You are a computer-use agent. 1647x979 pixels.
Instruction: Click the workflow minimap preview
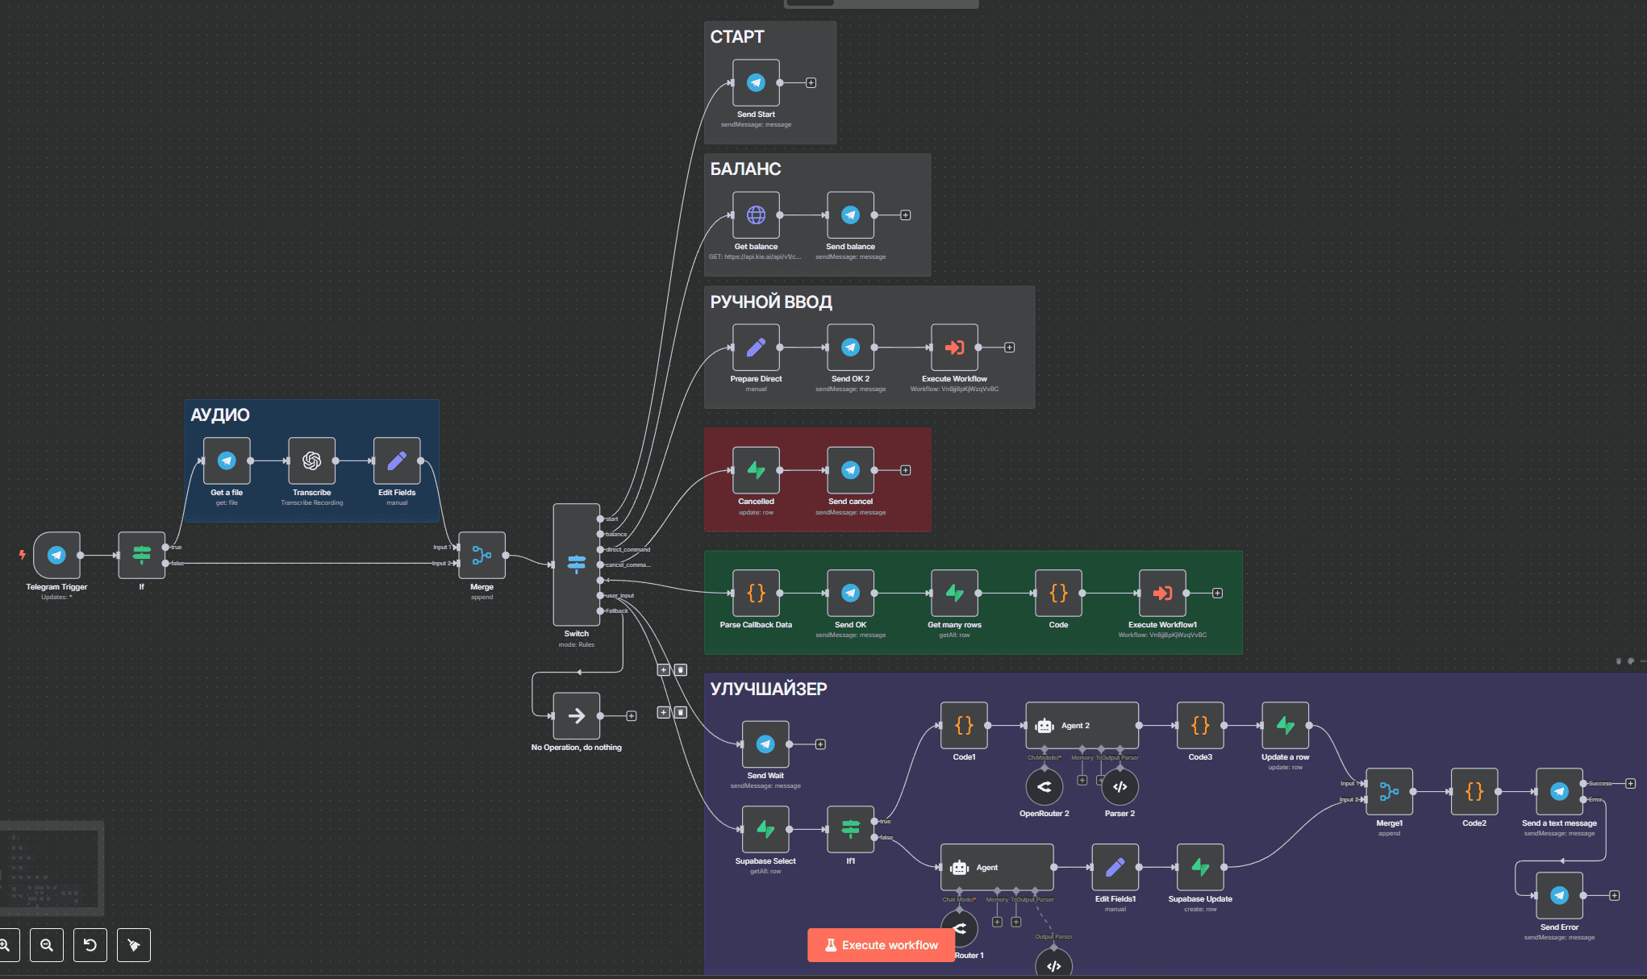[x=52, y=869]
